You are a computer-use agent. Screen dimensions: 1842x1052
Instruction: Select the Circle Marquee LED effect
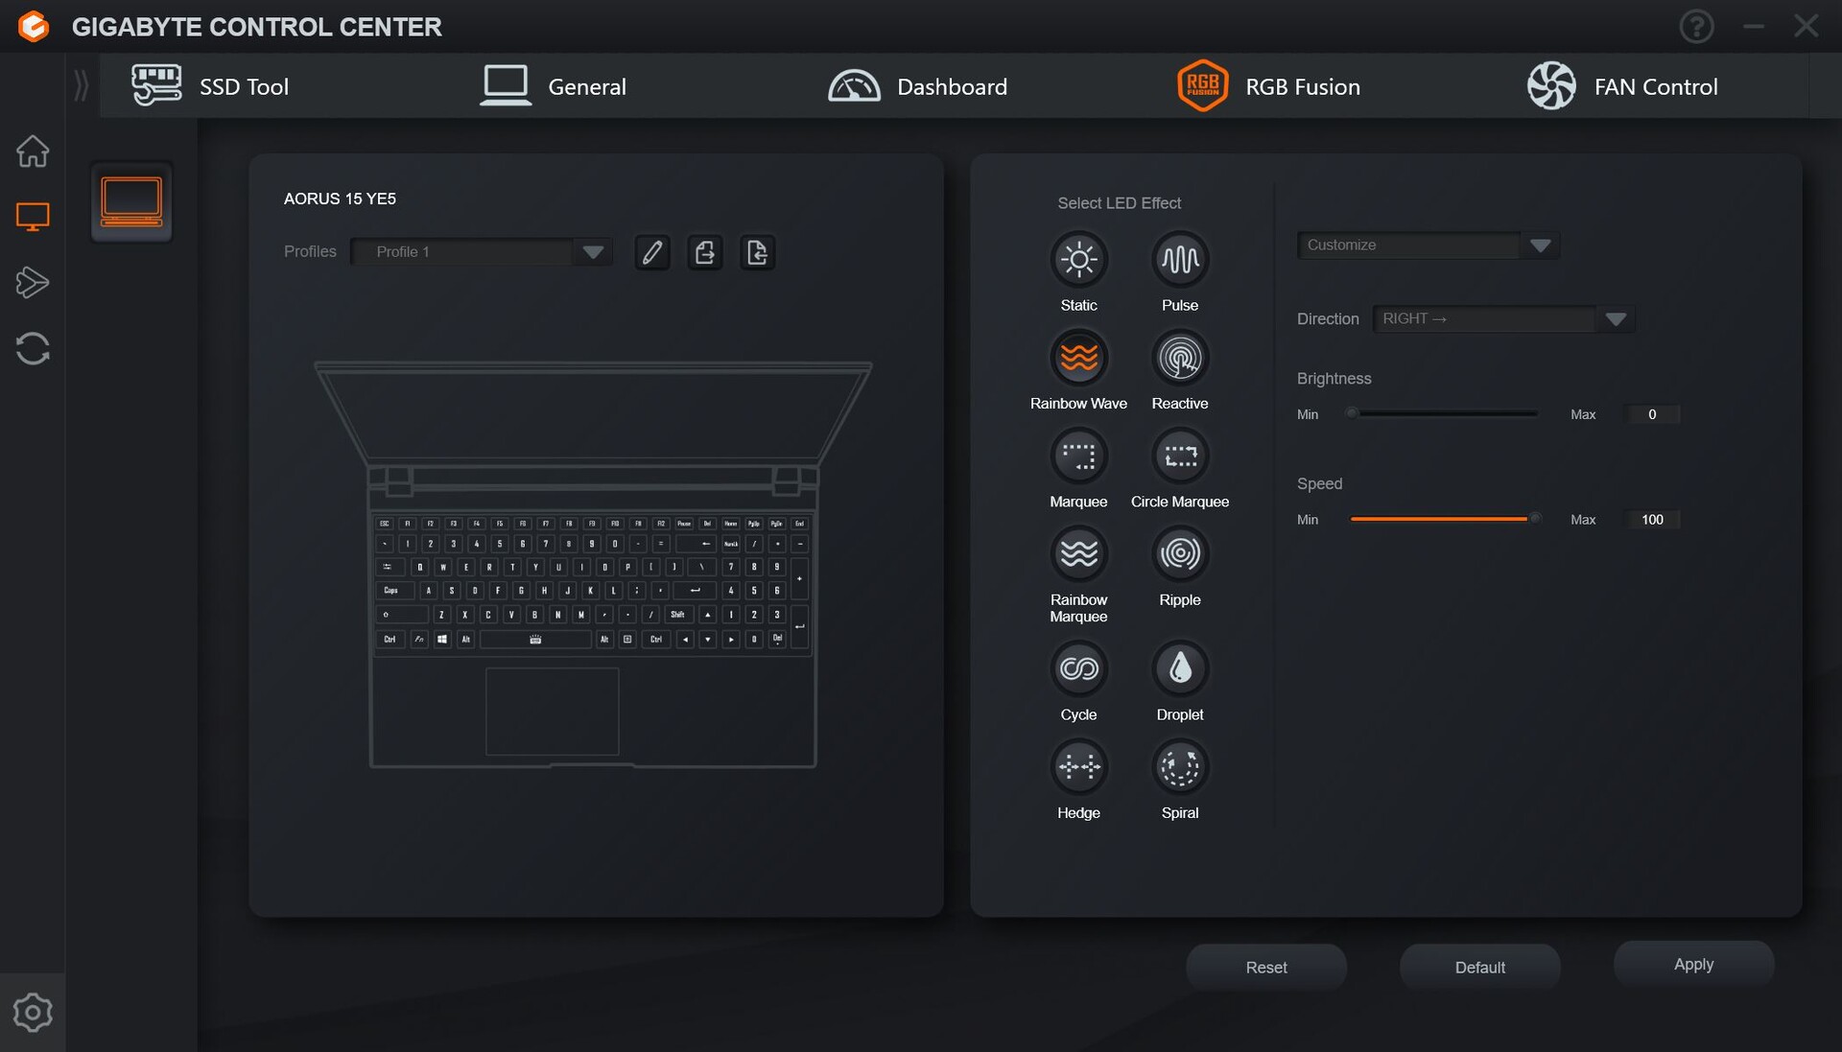[x=1179, y=456]
